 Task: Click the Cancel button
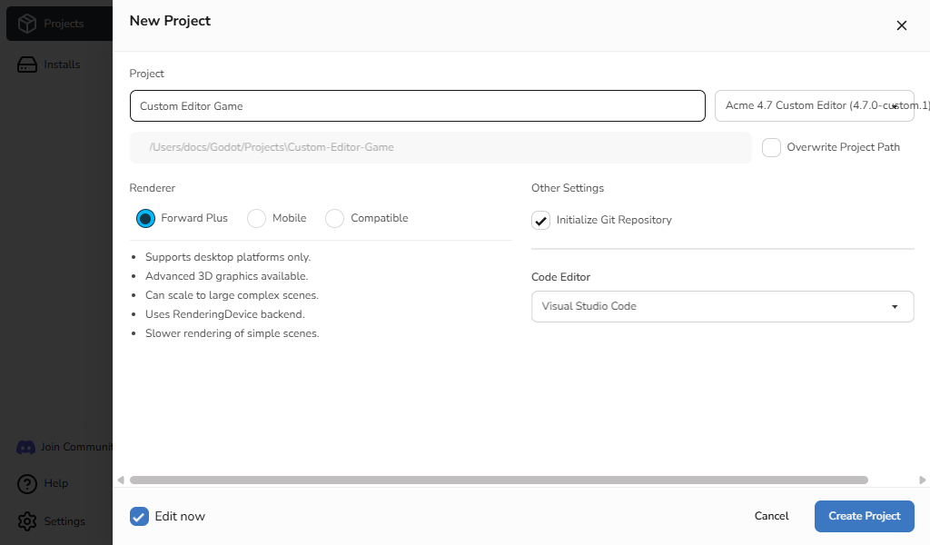771,517
